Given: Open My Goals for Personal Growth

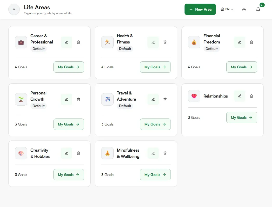Looking at the screenshot, I should 69,124.
